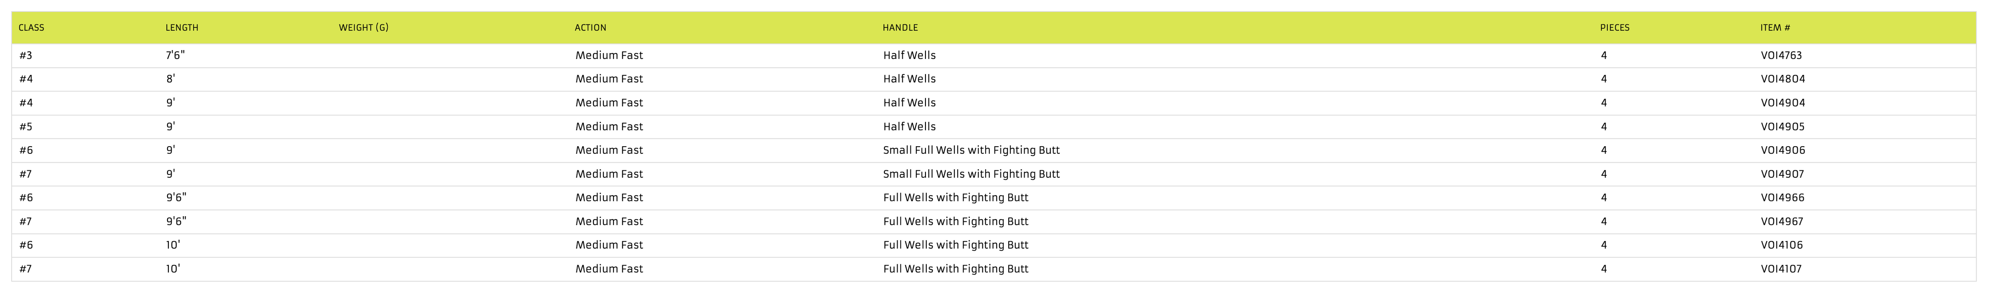Image resolution: width=1996 pixels, height=290 pixels.
Task: Click the PIECES column header
Action: click(x=1615, y=28)
